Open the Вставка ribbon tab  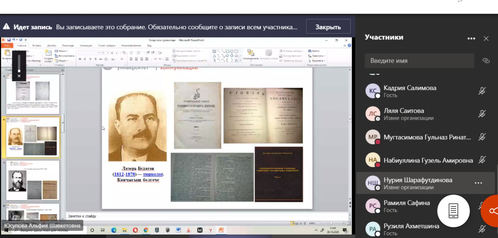(37, 46)
